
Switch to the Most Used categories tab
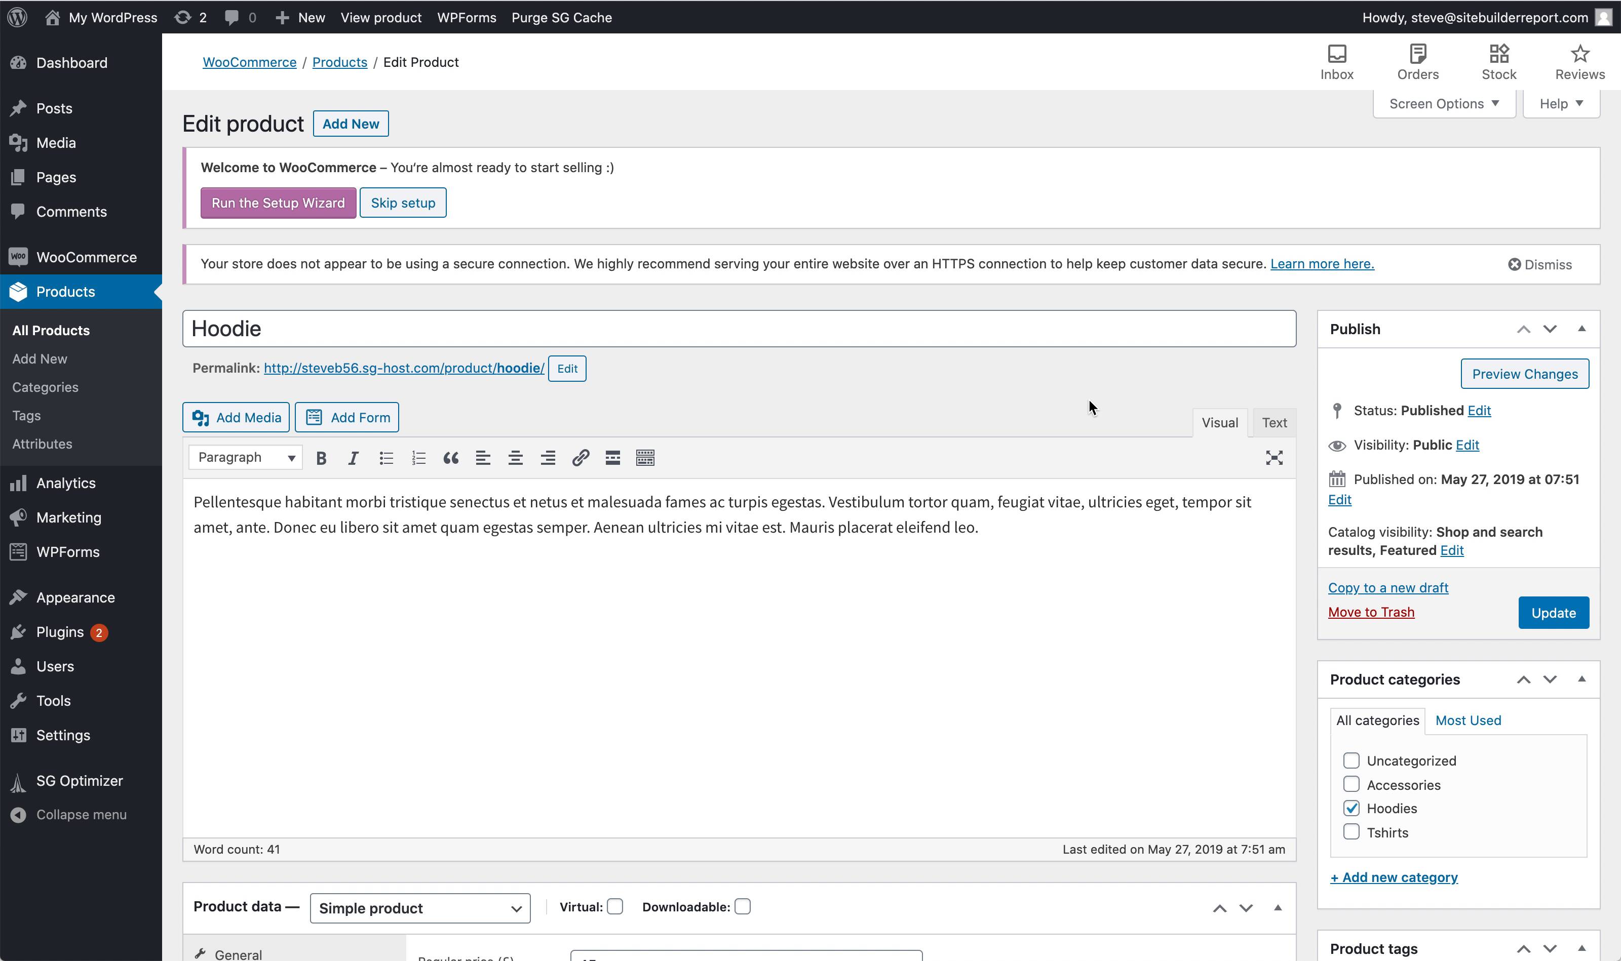[1468, 720]
